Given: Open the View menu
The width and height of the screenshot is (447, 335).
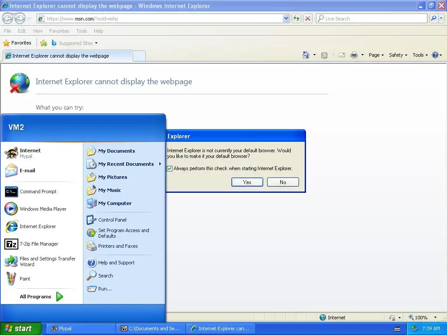Looking at the screenshot, I should 38,31.
